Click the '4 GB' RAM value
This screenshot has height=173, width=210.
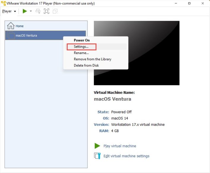115,131
